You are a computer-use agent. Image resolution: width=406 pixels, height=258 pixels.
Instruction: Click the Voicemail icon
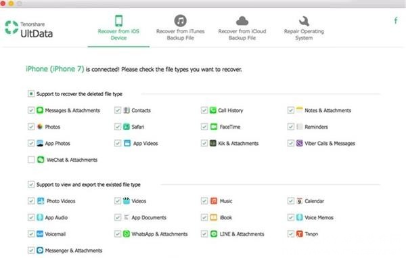(x=40, y=234)
